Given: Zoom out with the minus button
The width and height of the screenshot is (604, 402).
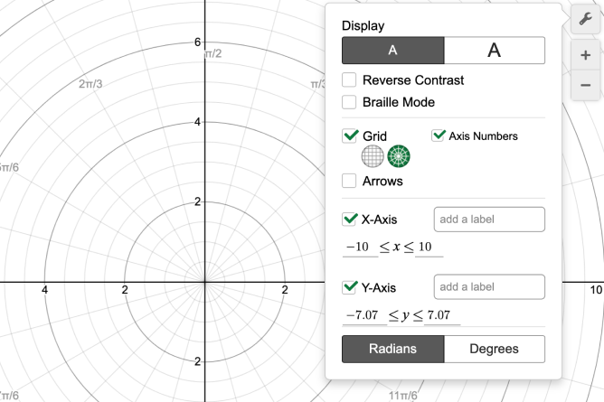Looking at the screenshot, I should (x=585, y=85).
